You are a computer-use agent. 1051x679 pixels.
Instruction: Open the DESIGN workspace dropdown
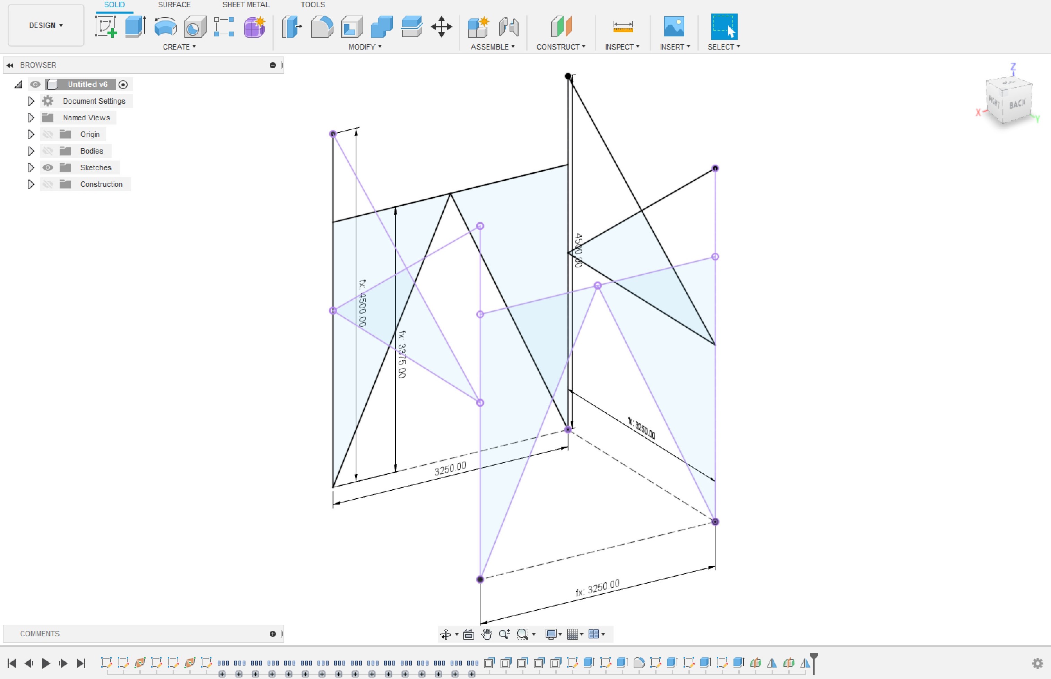click(46, 26)
